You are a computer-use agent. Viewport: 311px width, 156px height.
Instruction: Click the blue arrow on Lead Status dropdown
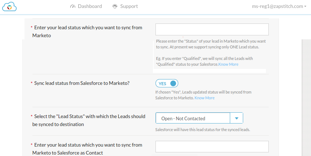(x=237, y=118)
